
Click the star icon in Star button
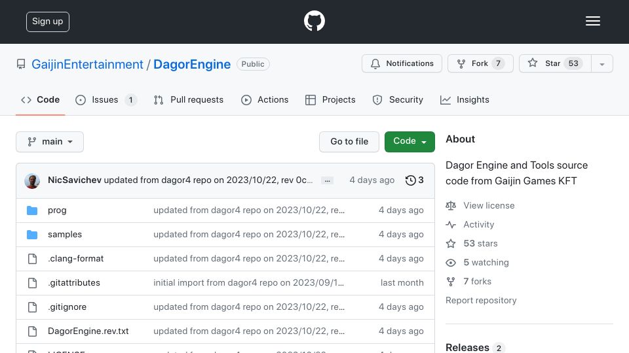point(532,63)
